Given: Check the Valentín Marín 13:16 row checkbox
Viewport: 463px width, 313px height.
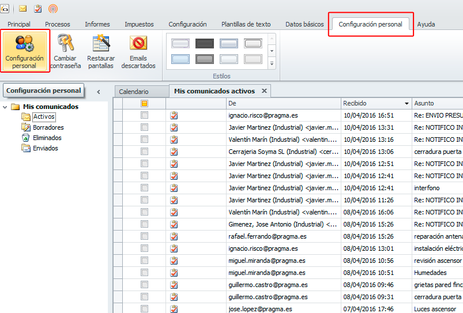Looking at the screenshot, I should pos(144,139).
